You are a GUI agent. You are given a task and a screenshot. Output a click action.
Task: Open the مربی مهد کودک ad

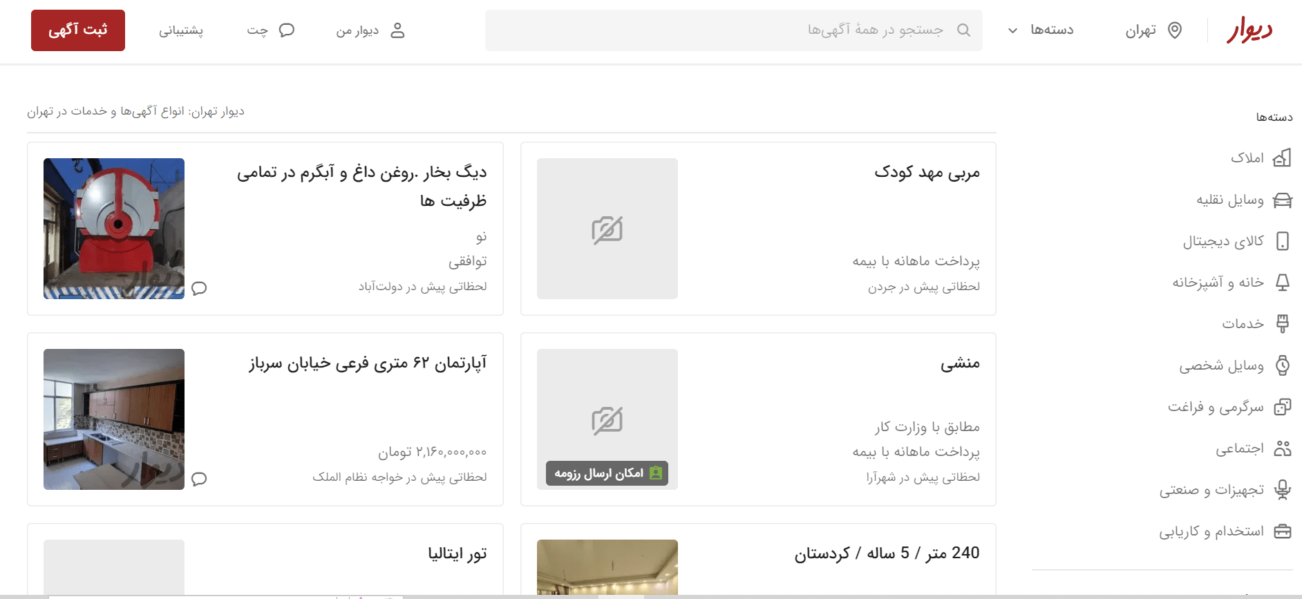[927, 172]
